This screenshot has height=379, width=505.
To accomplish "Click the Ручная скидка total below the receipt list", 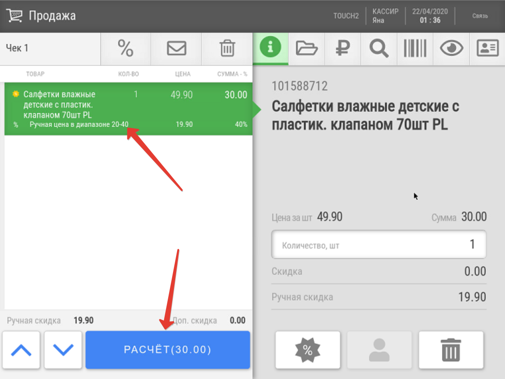I will pyautogui.click(x=50, y=320).
